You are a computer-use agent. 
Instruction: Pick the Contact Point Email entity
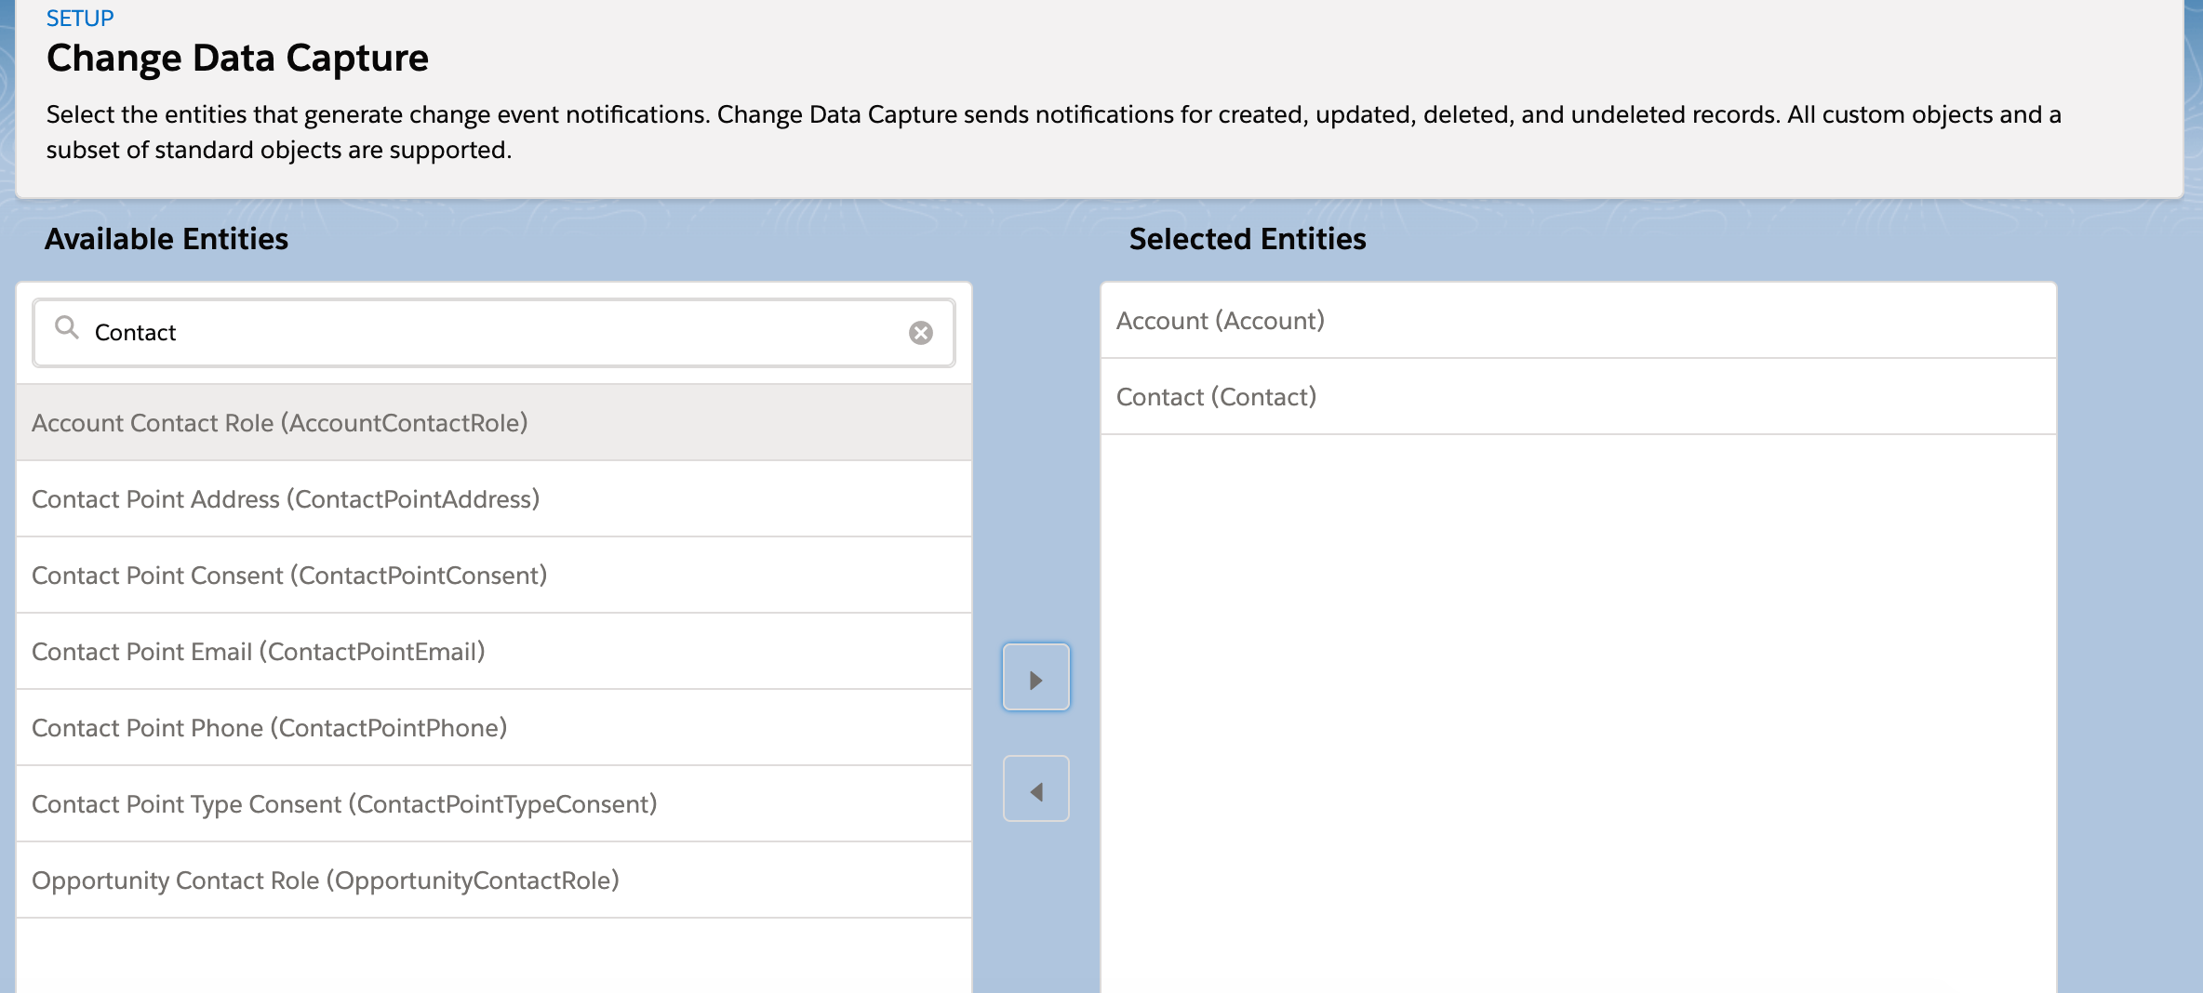click(x=259, y=652)
